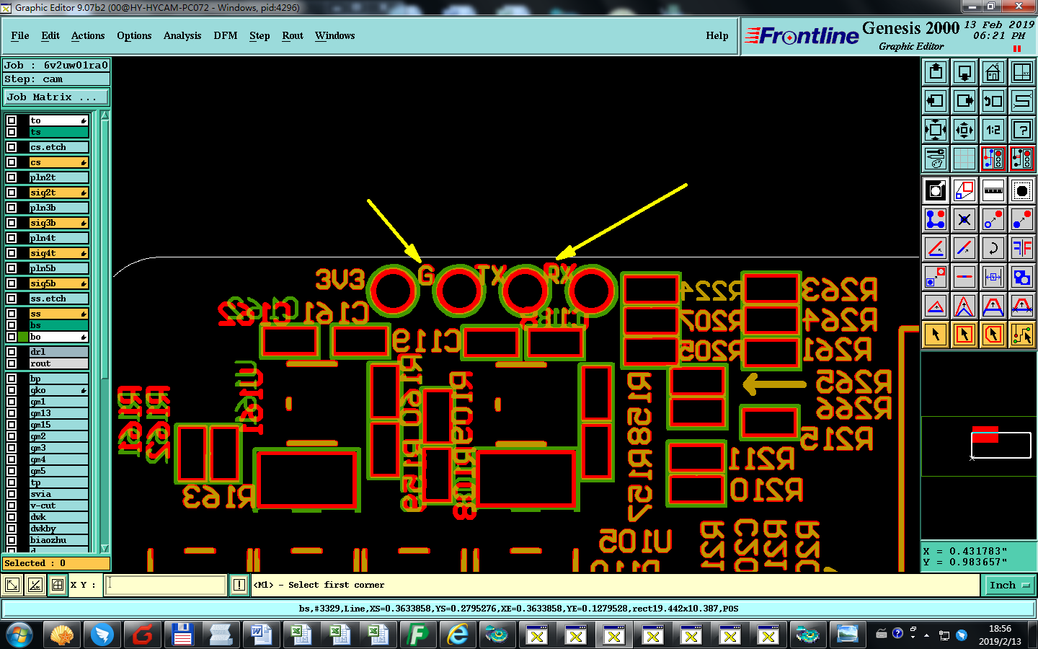Toggle the checkbox for layer sig2t
The image size is (1038, 649).
coord(12,193)
